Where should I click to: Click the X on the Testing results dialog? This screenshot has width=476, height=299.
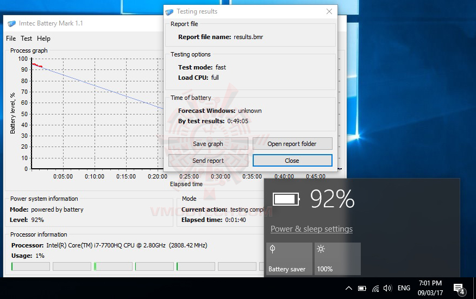click(x=329, y=11)
